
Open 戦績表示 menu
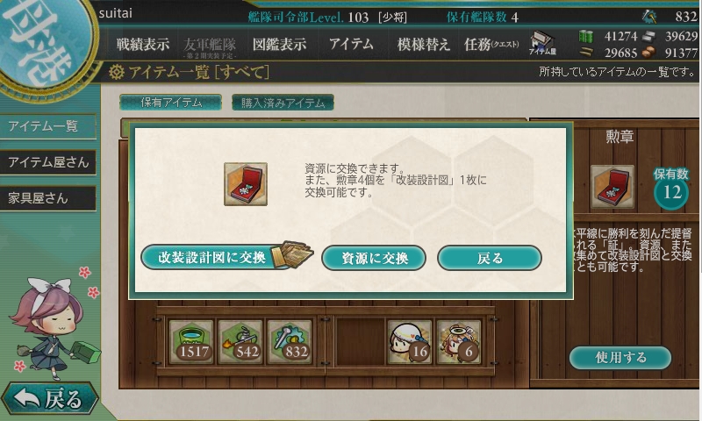point(143,44)
